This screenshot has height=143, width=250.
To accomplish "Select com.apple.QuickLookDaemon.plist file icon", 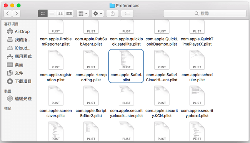I will [162, 26].
